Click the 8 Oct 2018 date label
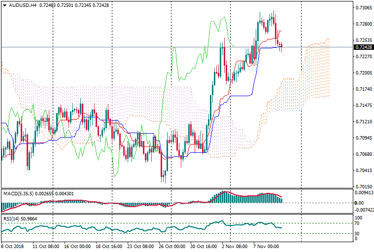The height and width of the screenshot is (252, 374). [12, 246]
